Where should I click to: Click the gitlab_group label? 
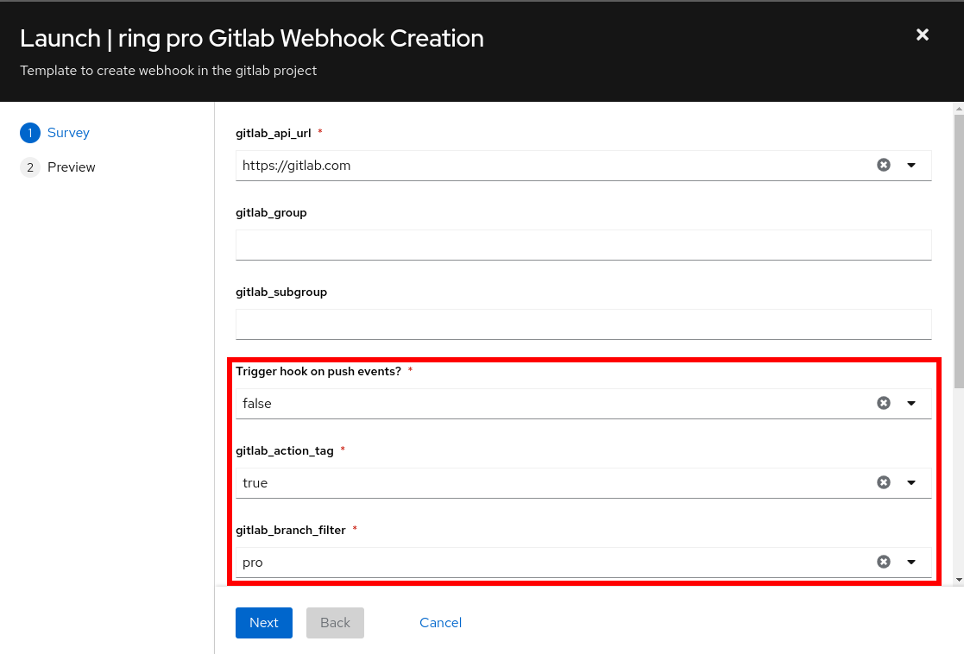(271, 212)
